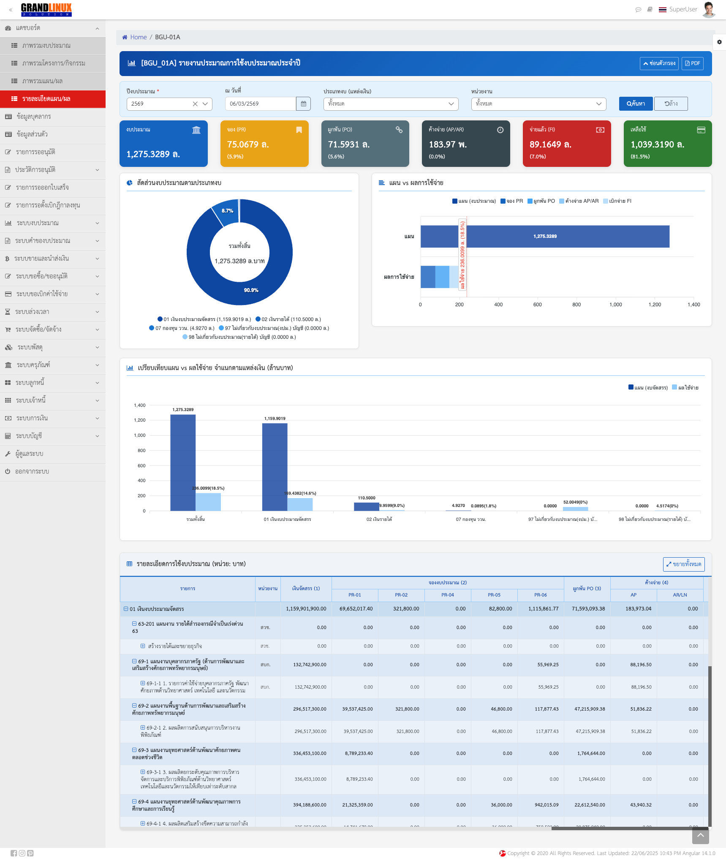Click the ค้นหา search button
726x861 pixels.
click(x=636, y=104)
